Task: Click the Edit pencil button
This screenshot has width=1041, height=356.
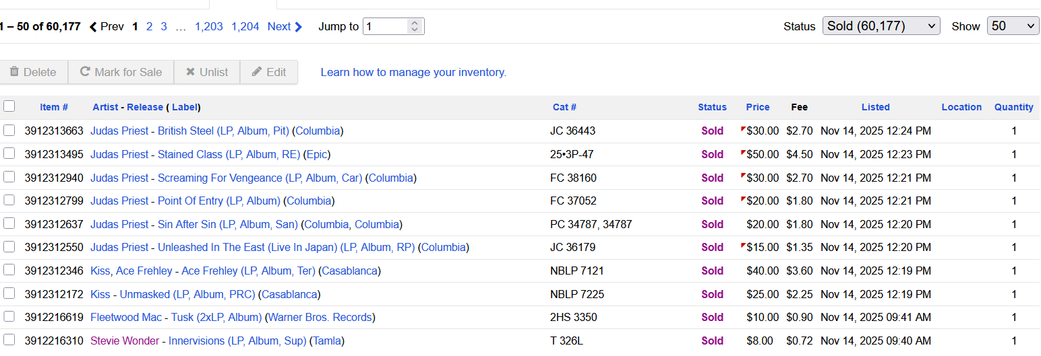Action: 269,72
